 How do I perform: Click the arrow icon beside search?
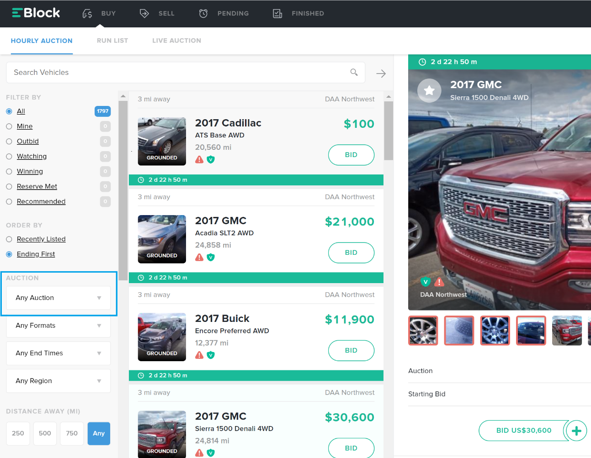tap(381, 74)
